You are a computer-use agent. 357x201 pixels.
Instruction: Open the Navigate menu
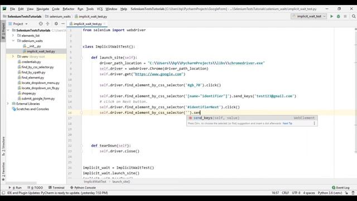point(43,9)
